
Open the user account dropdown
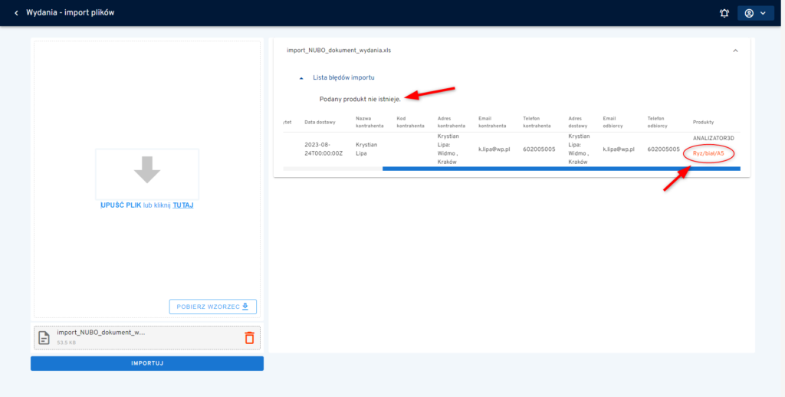pos(755,13)
